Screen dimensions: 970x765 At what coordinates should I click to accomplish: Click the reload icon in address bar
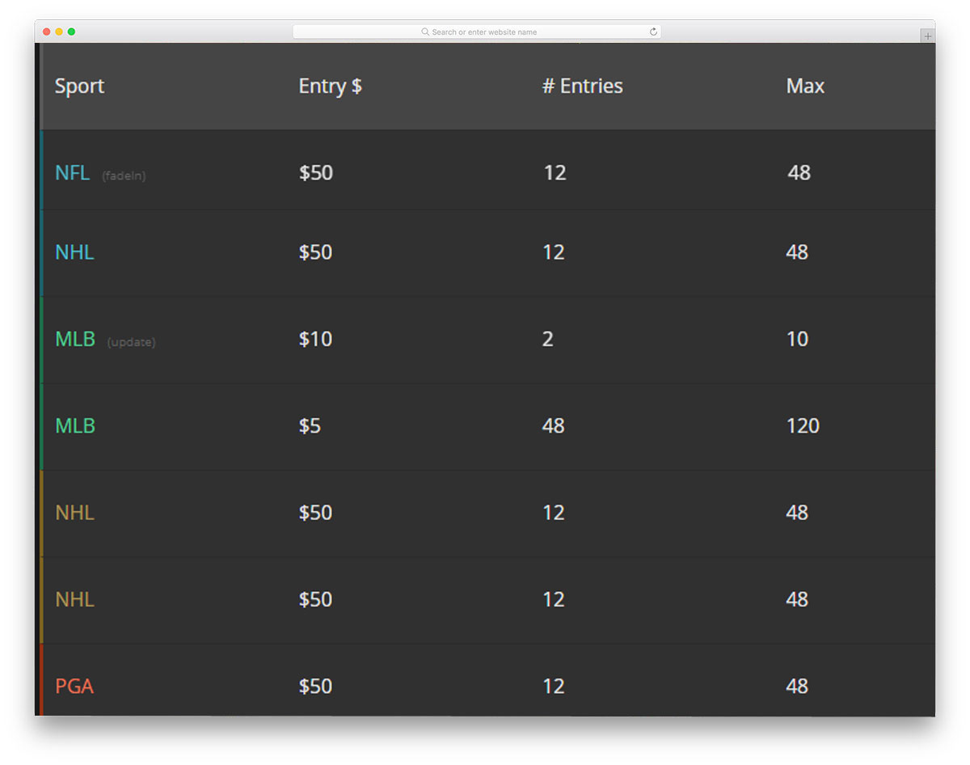click(x=653, y=32)
